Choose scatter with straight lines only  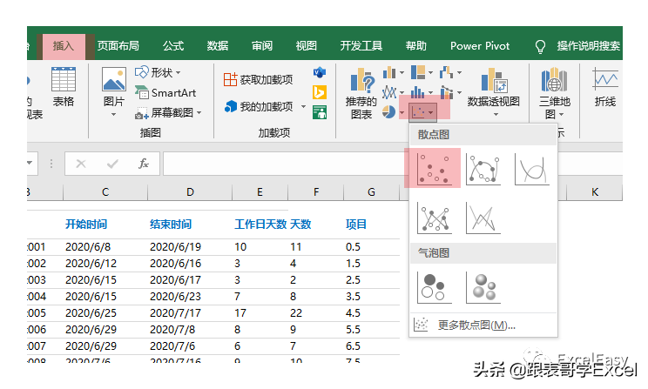pyautogui.click(x=483, y=218)
